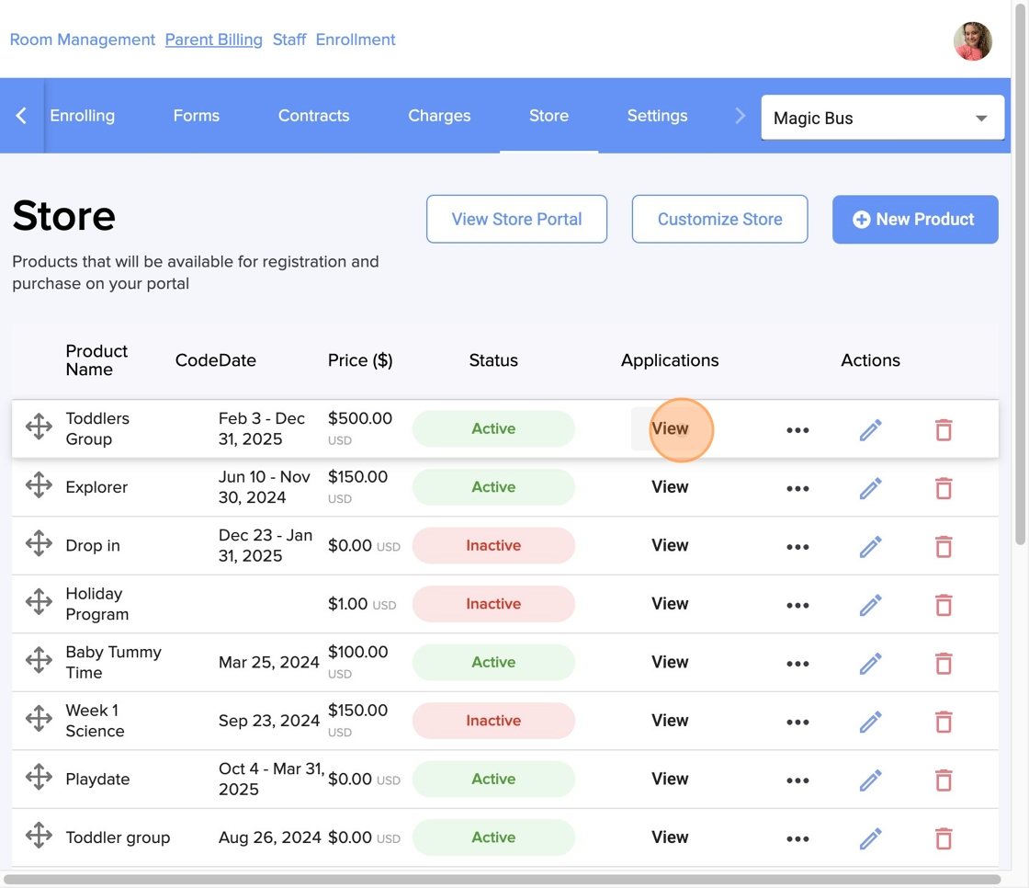Grab the move handle for Explorer
The height and width of the screenshot is (888, 1029).
pyautogui.click(x=39, y=484)
